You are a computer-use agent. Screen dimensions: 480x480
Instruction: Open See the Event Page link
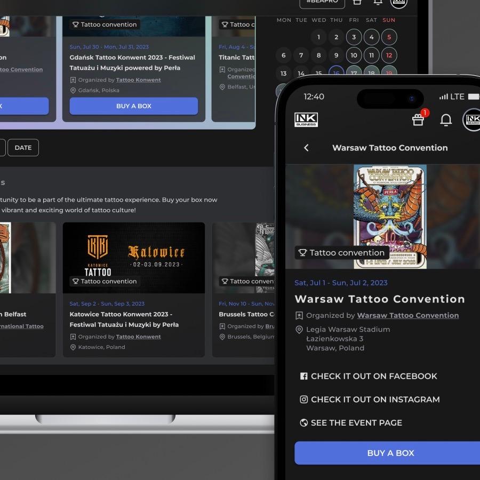pyautogui.click(x=351, y=423)
